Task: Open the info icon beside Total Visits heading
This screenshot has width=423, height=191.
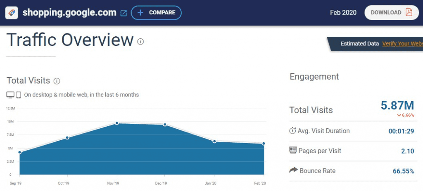Action: click(57, 81)
